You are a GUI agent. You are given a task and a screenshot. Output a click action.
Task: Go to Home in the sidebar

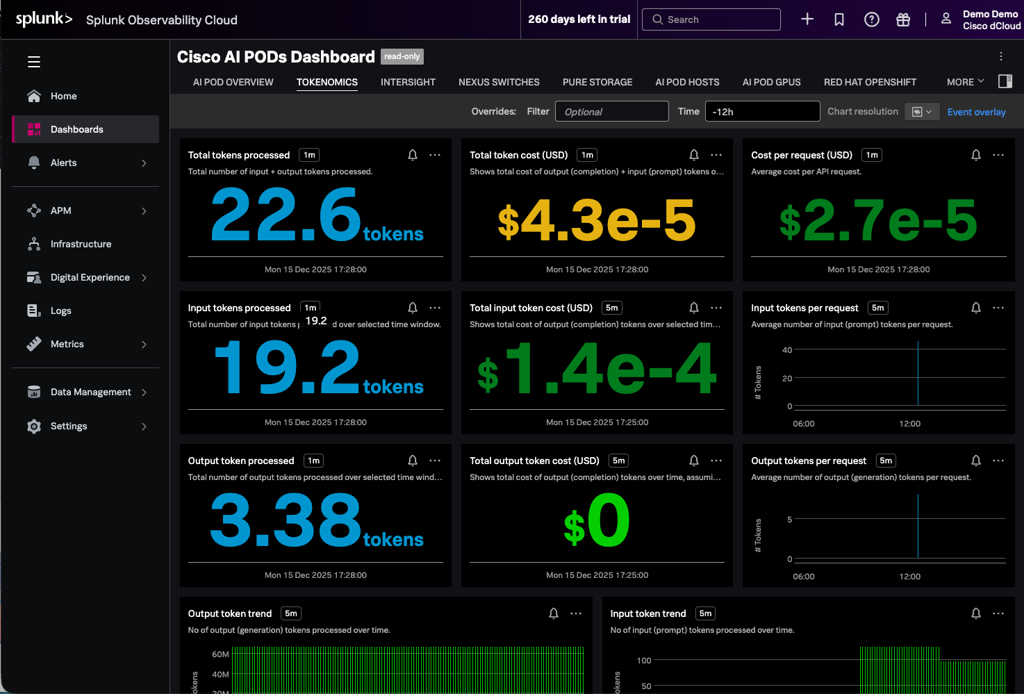(63, 96)
